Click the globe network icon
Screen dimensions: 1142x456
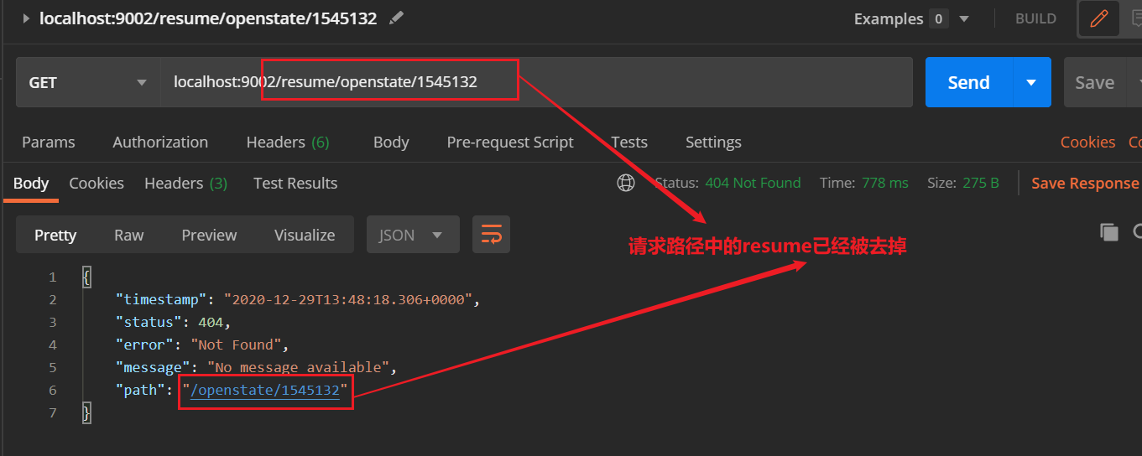point(626,183)
